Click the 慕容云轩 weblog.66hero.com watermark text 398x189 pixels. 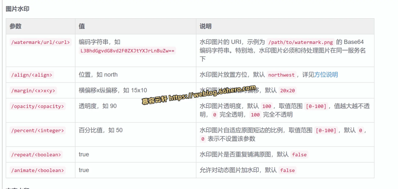pos(199,94)
